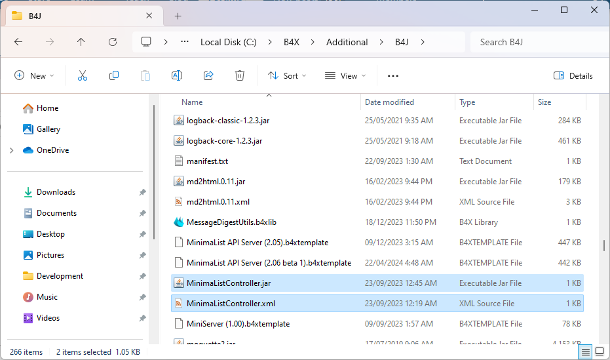This screenshot has width=610, height=360.
Task: Click B4X breadcrumb segment
Action: [292, 42]
